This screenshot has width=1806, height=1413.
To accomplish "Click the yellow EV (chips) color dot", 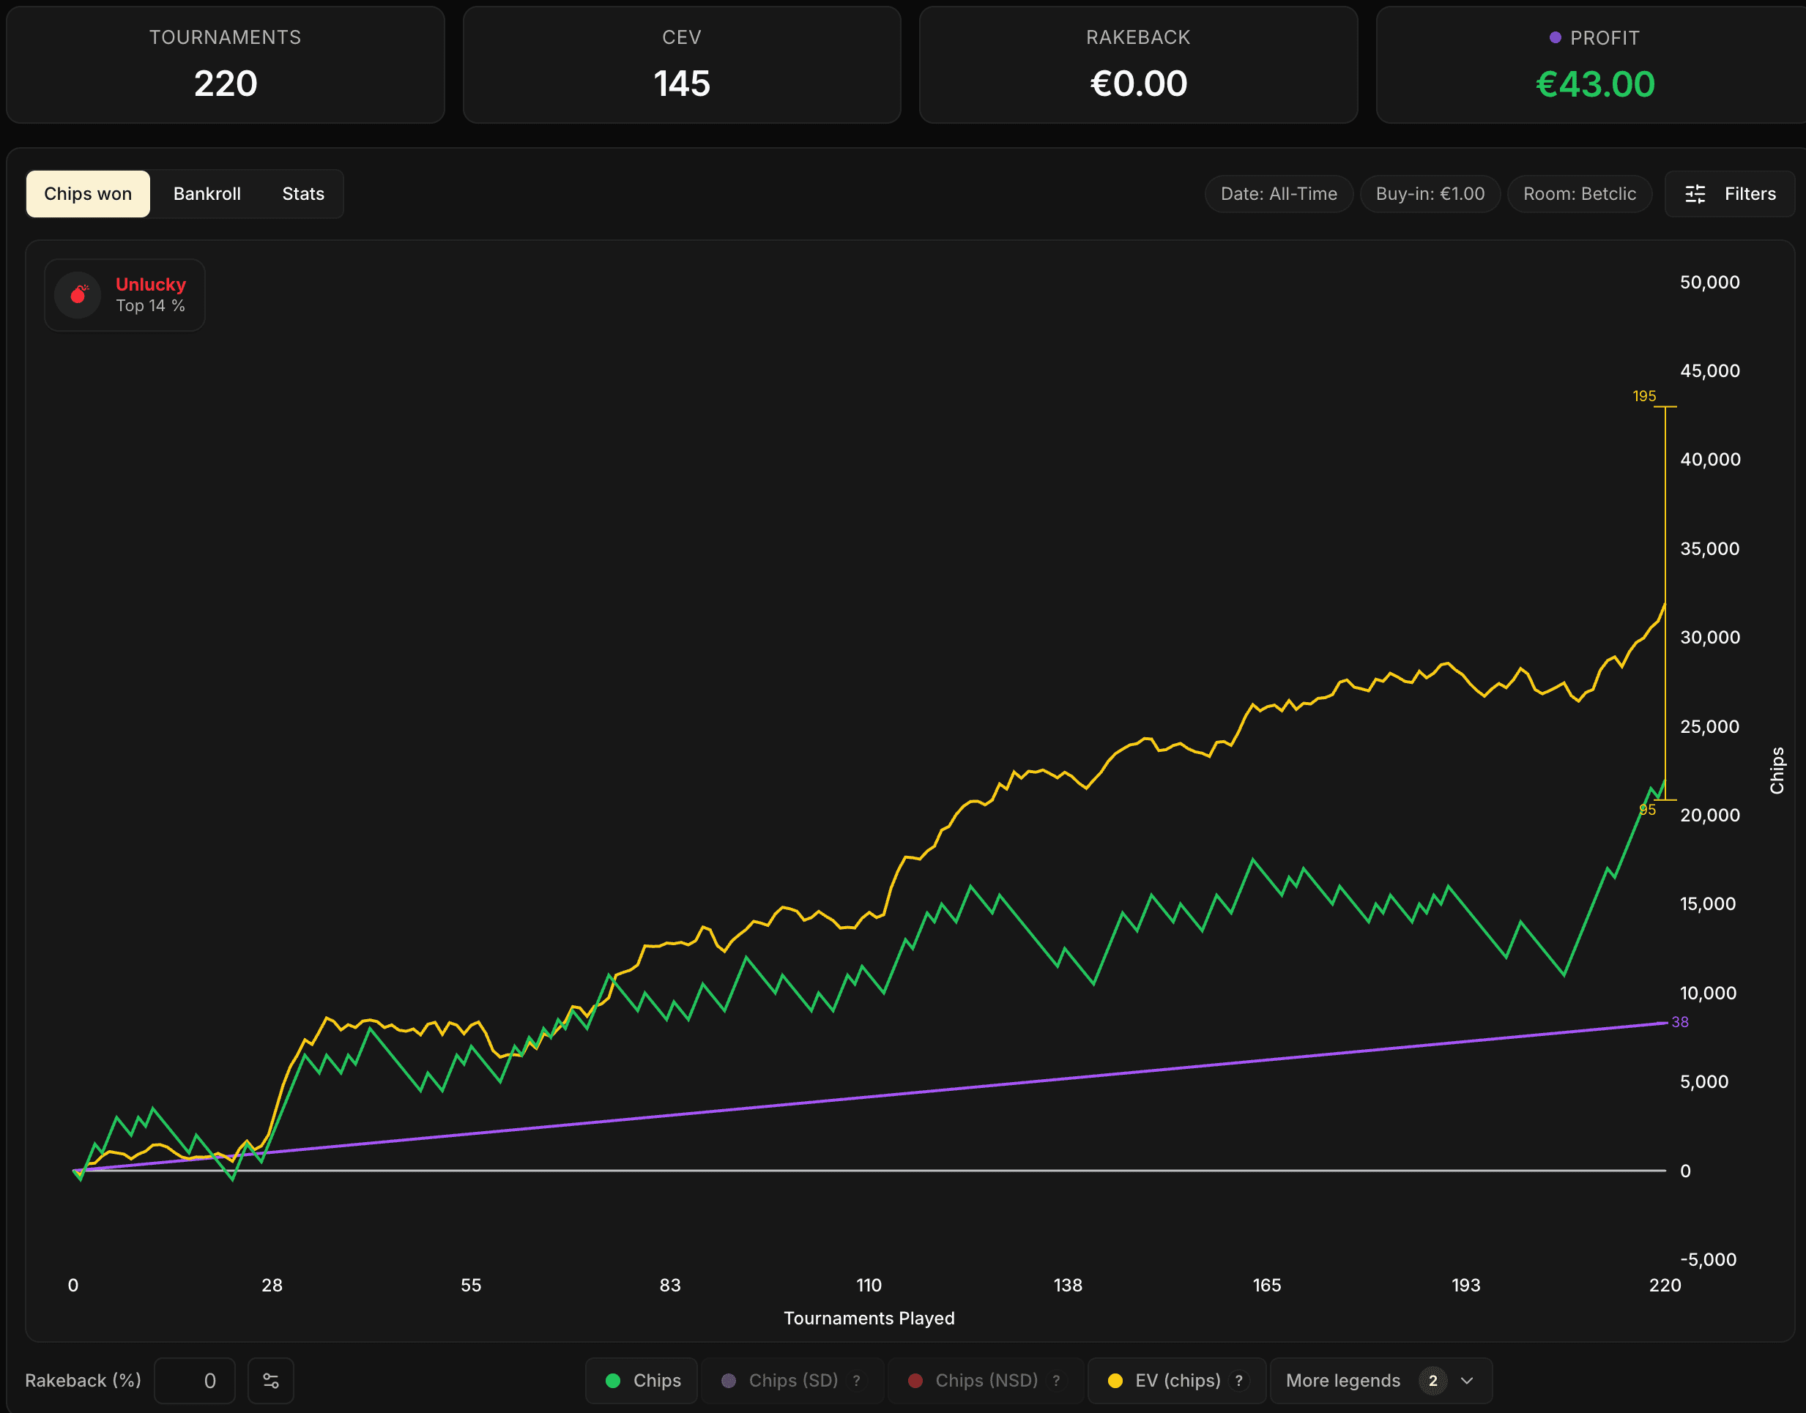I will [1115, 1381].
